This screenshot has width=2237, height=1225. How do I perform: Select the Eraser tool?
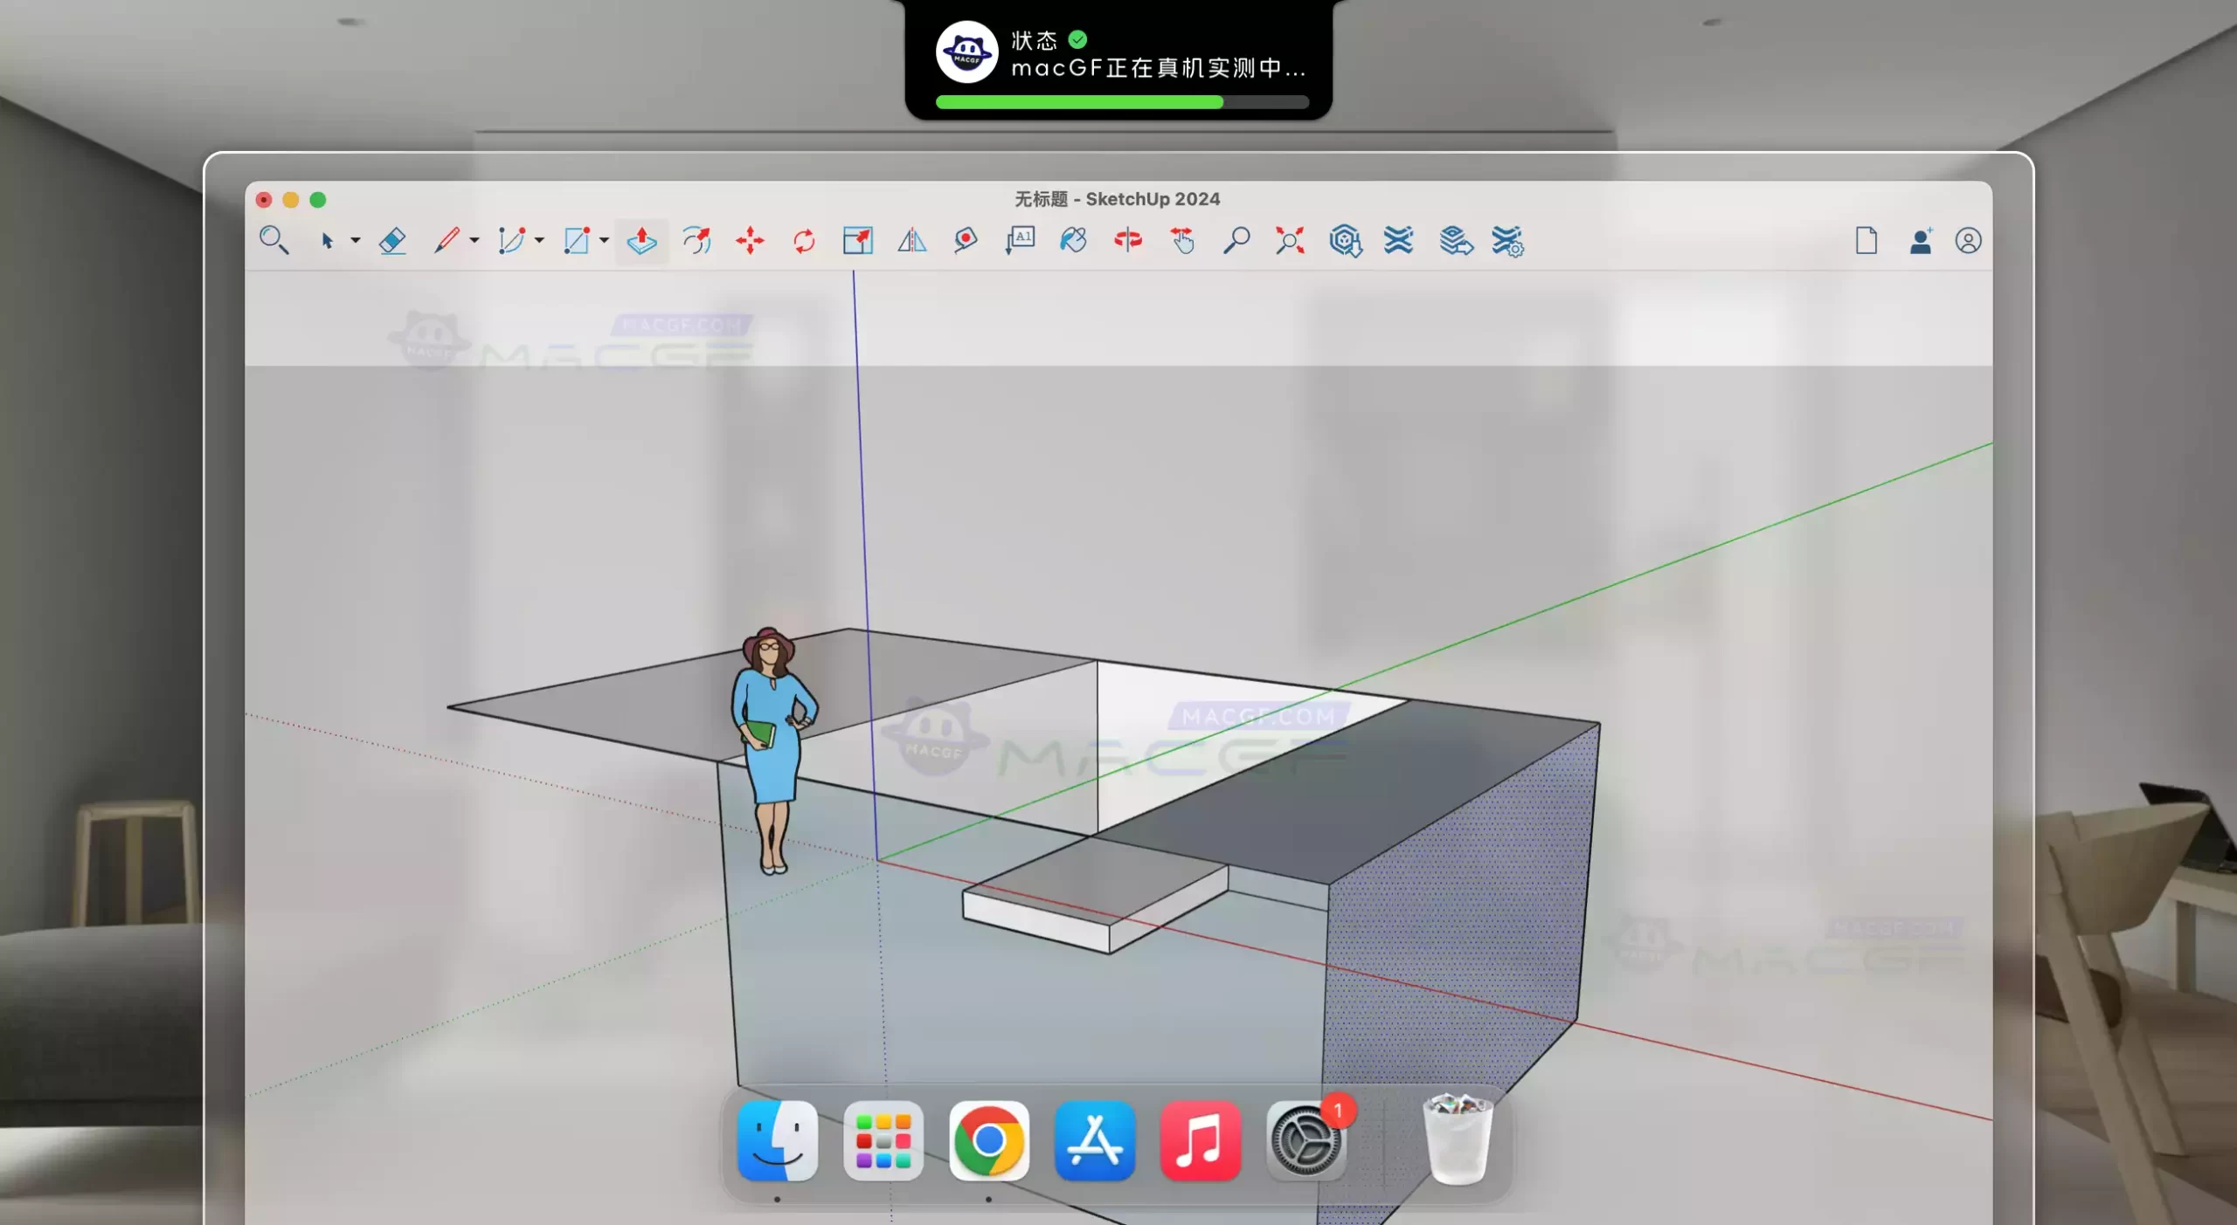[392, 241]
